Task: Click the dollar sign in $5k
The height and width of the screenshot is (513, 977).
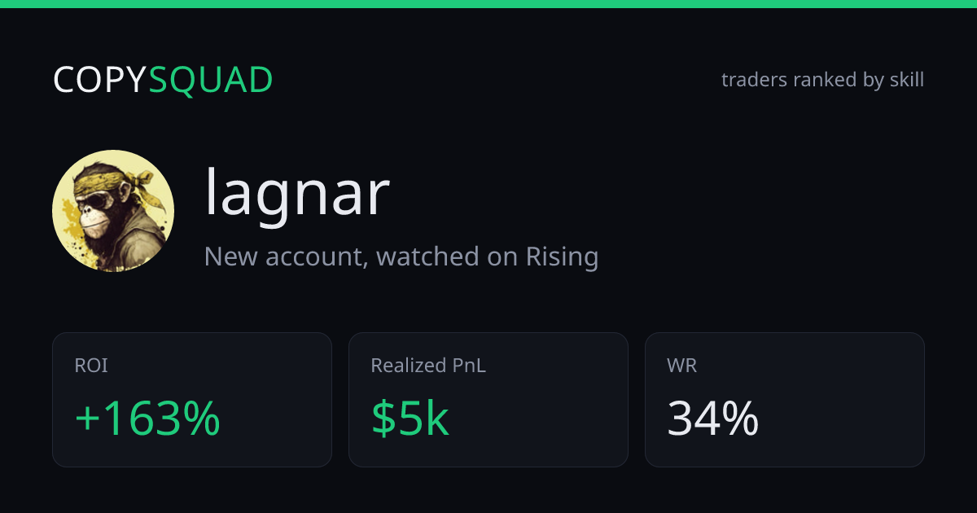Action: click(384, 419)
